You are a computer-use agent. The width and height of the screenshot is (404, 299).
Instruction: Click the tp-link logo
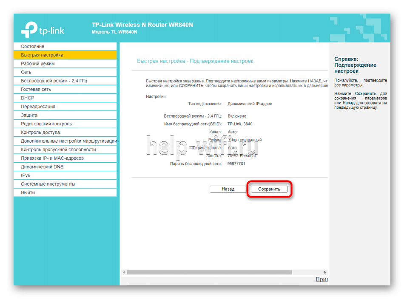point(43,30)
